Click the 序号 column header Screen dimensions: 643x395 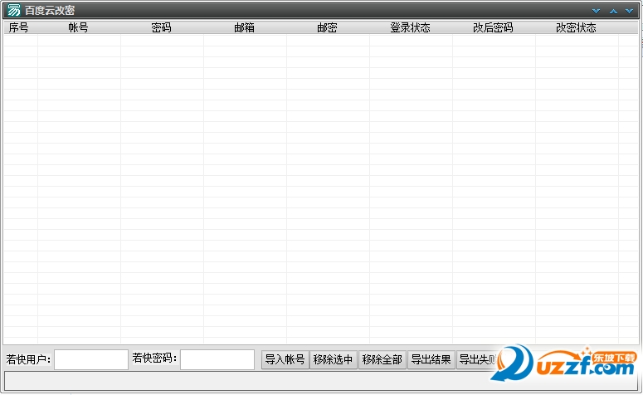(19, 27)
